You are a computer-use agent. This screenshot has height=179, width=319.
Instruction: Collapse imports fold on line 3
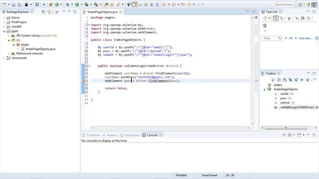click(89, 25)
